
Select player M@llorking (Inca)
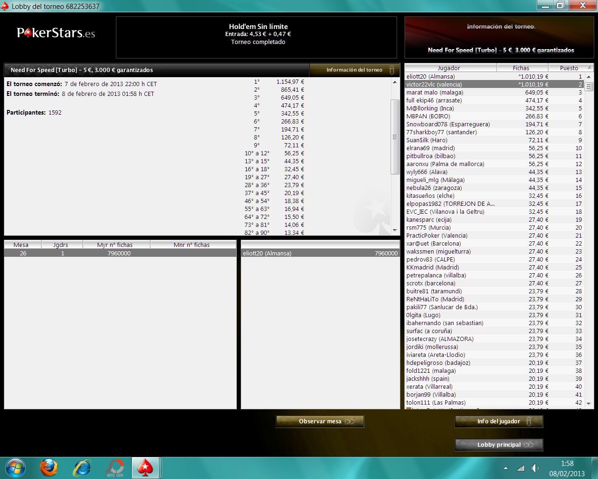tap(494, 109)
